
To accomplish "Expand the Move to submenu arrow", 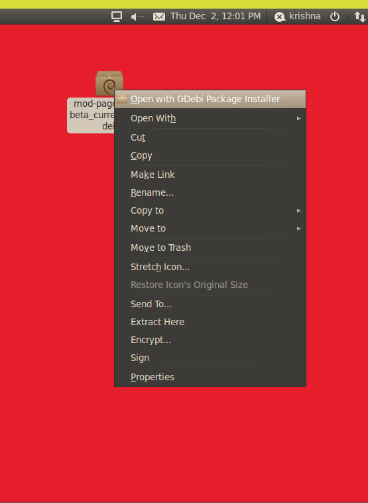I will (x=299, y=229).
